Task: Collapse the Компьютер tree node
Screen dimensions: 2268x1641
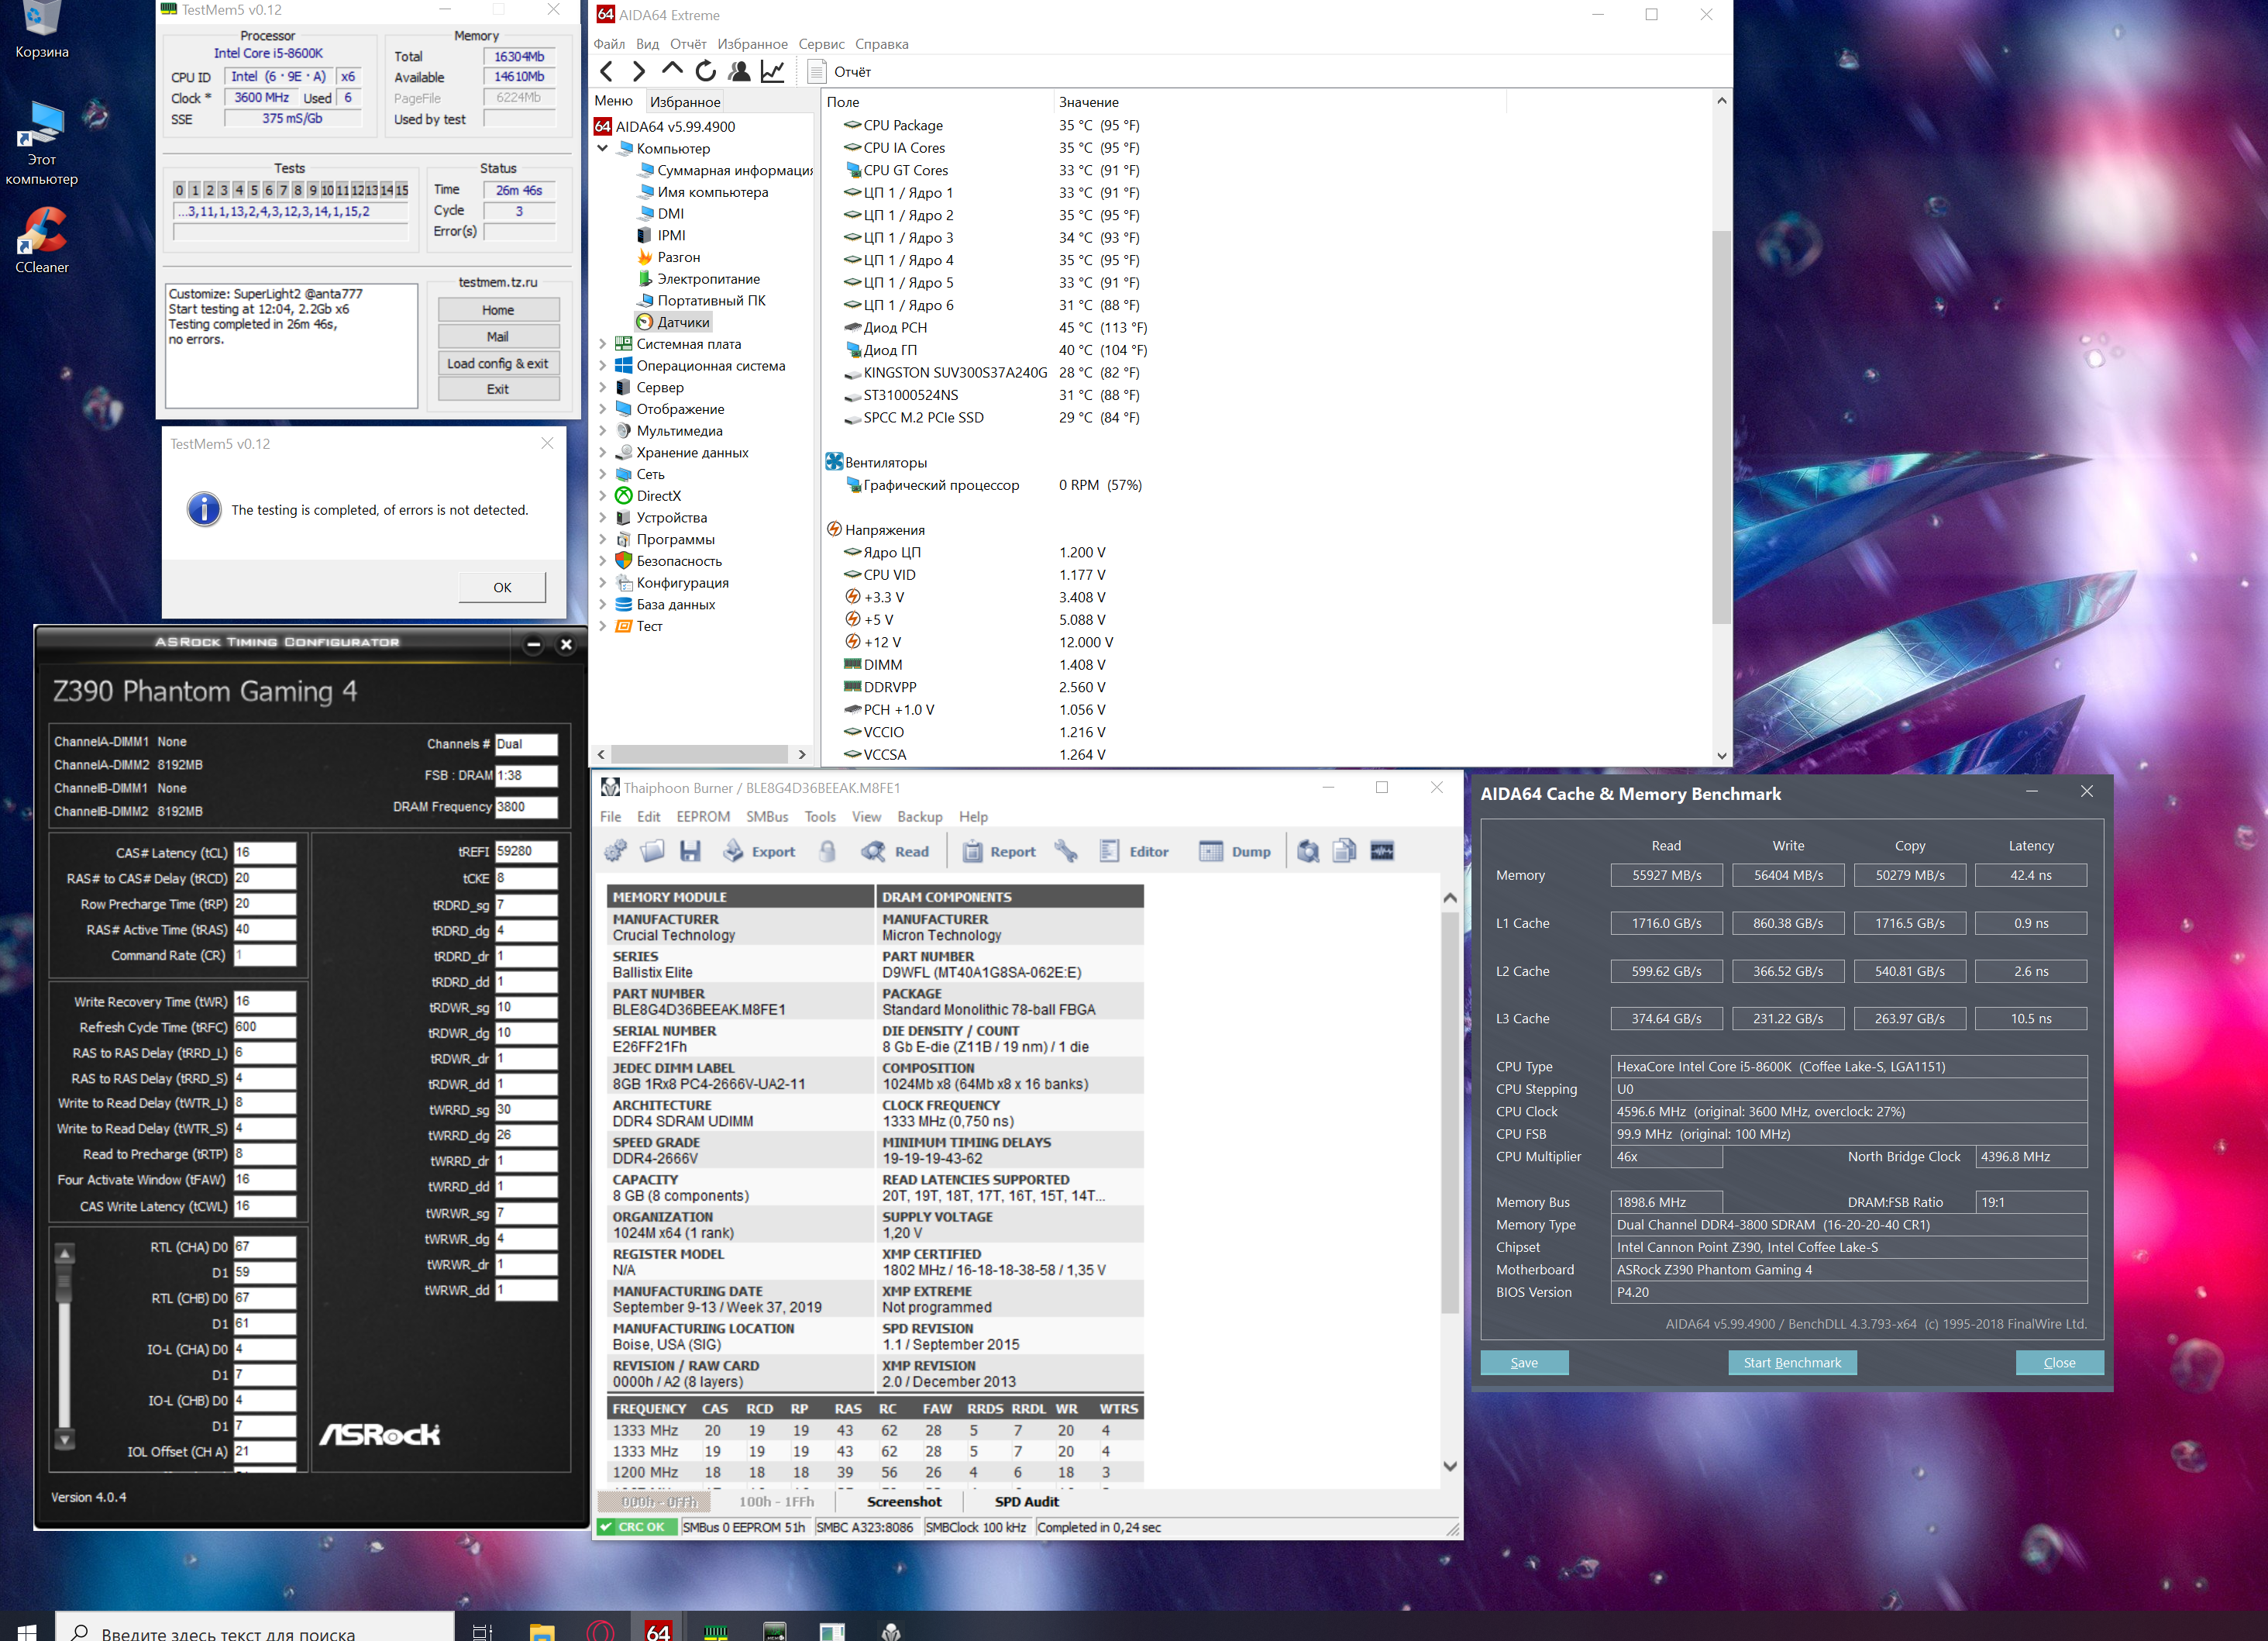Action: pos(603,148)
